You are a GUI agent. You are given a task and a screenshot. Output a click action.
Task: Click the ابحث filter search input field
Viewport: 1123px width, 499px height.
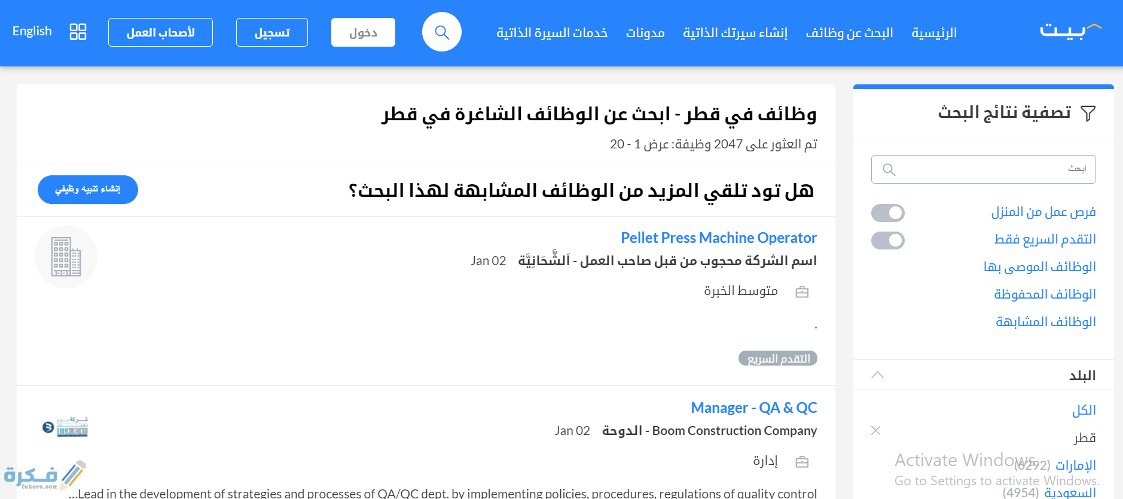point(993,169)
